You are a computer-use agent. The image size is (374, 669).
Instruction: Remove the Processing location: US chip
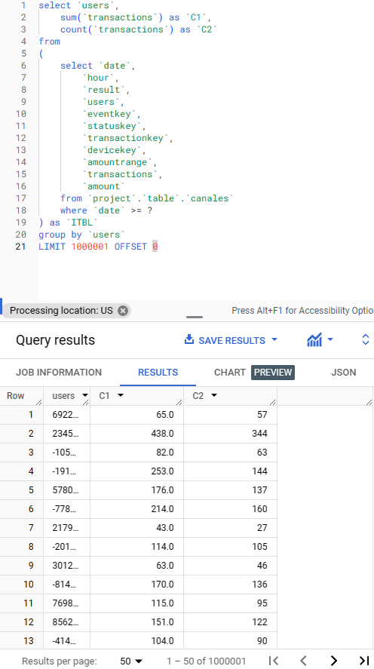(x=123, y=311)
